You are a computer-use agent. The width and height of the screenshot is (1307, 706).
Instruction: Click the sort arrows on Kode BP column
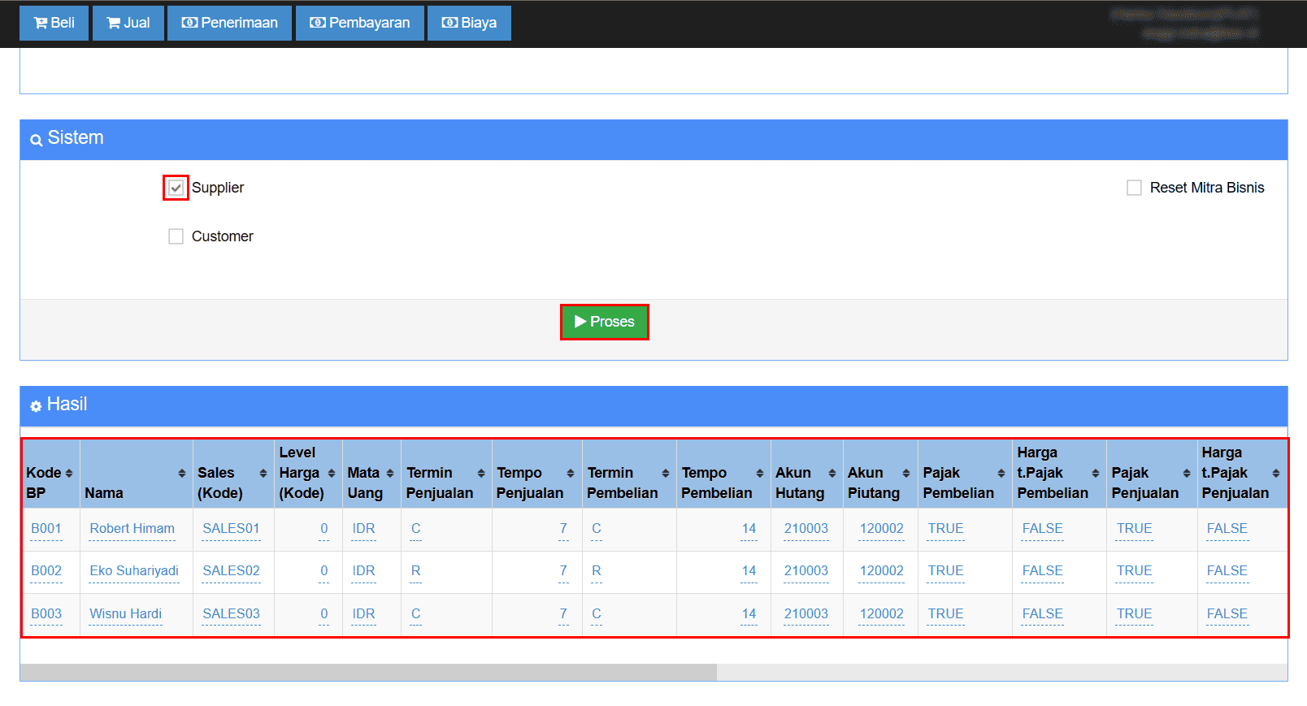pyautogui.click(x=69, y=473)
